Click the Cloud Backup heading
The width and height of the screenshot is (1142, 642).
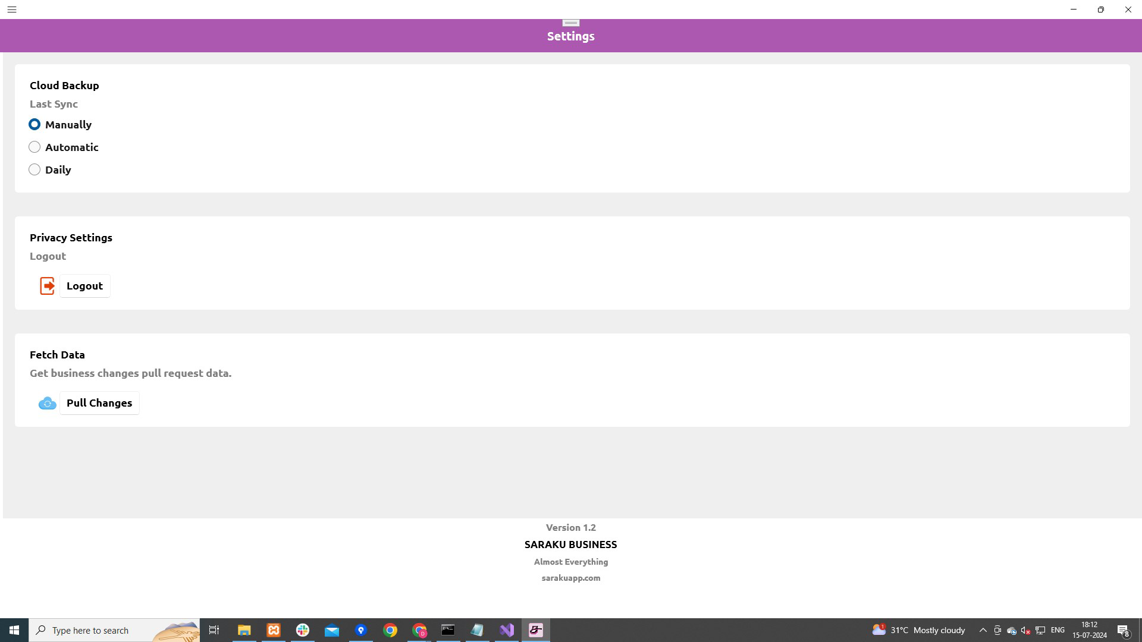pyautogui.click(x=64, y=86)
